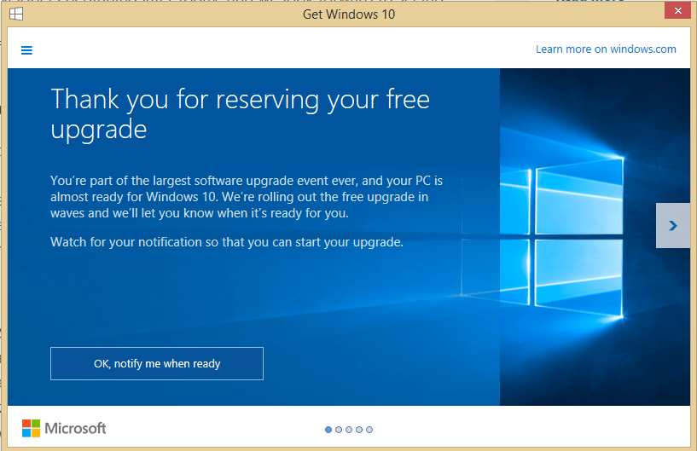Open Learn more on windows.com link

point(606,49)
